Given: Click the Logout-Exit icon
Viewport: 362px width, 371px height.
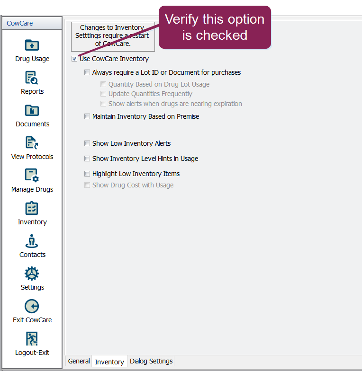Looking at the screenshot, I should tap(32, 339).
